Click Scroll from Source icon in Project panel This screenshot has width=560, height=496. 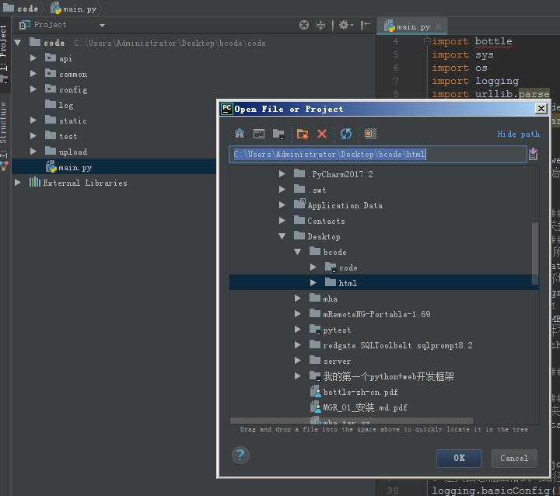click(304, 25)
